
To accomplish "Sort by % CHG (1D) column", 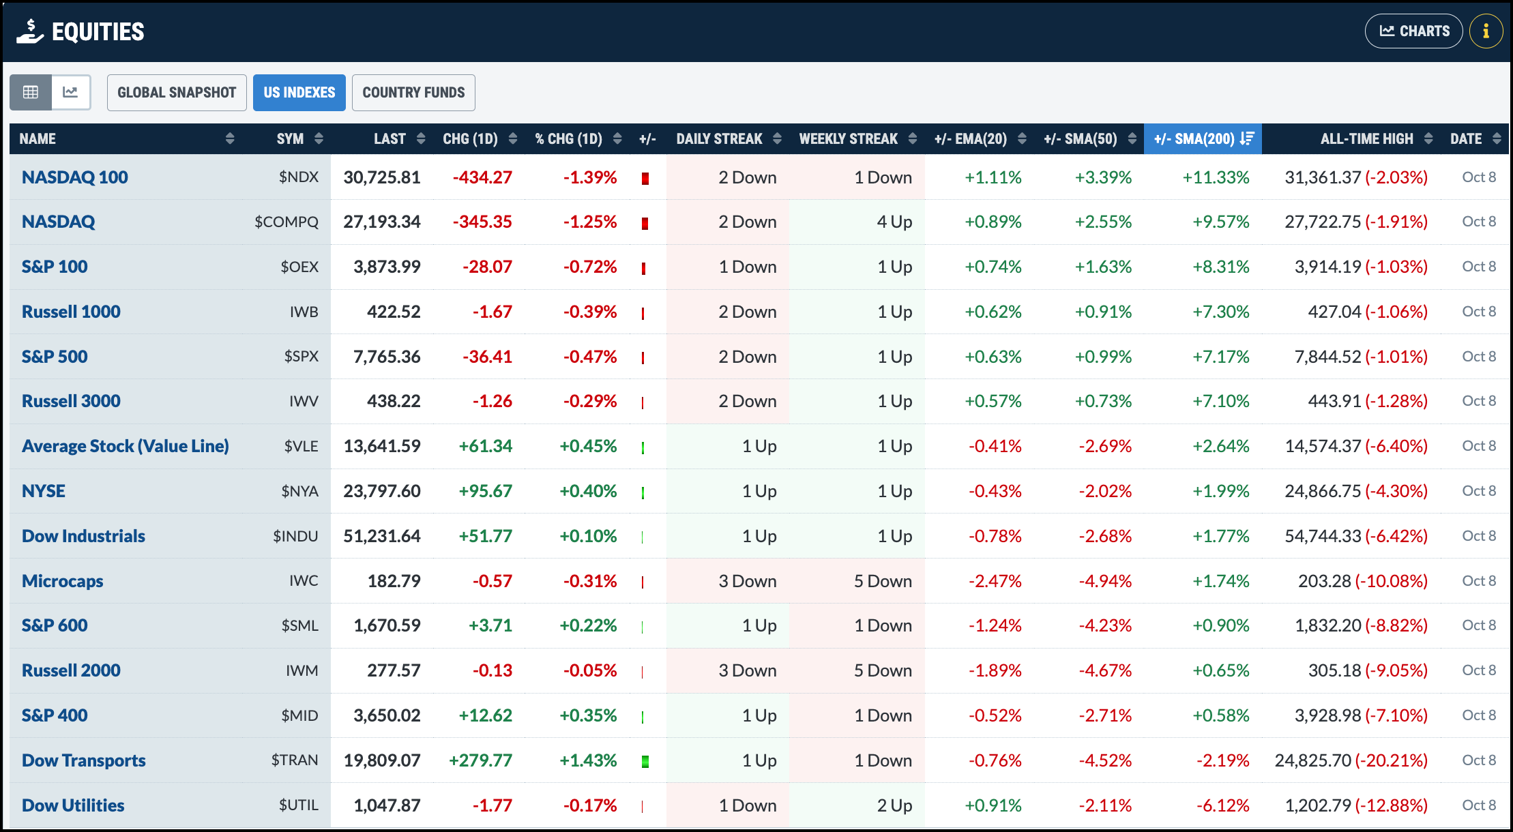I will point(578,138).
